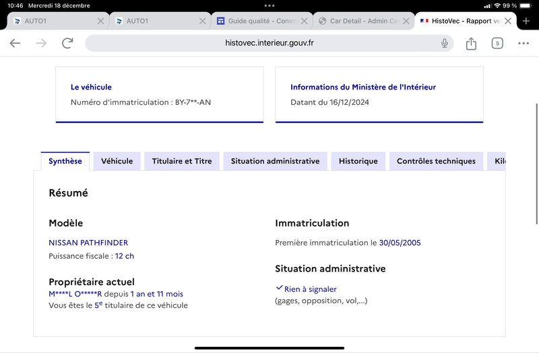
Task: Open the Titulaire et Titre tab
Action: click(x=182, y=161)
